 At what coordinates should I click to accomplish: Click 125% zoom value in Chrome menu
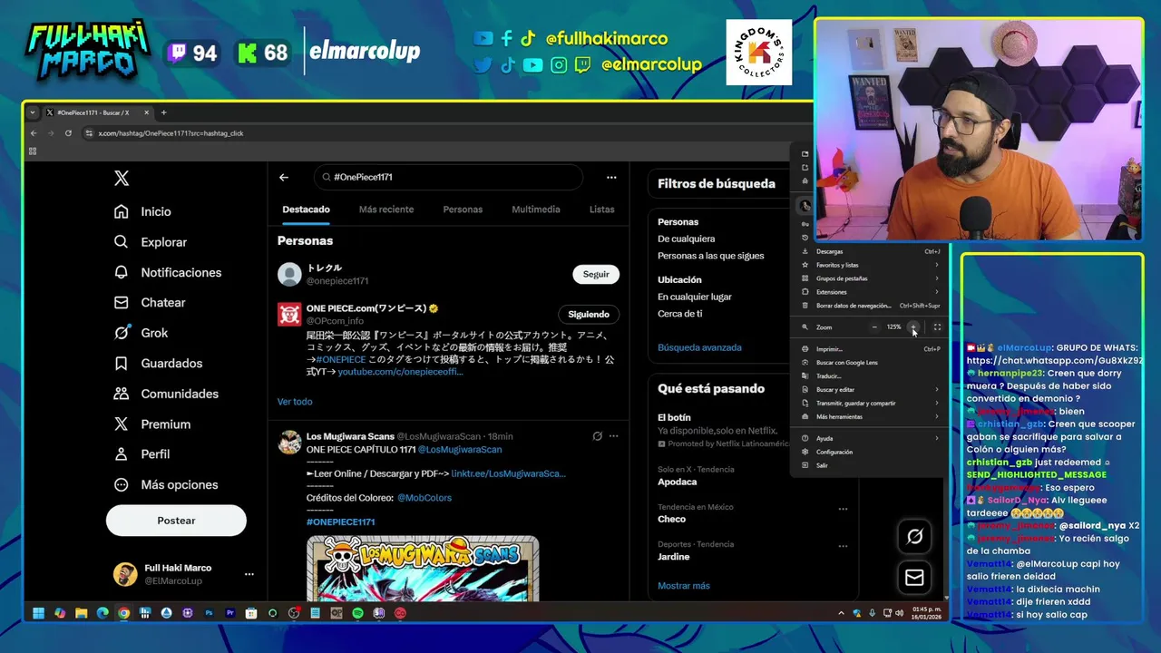pyautogui.click(x=893, y=327)
